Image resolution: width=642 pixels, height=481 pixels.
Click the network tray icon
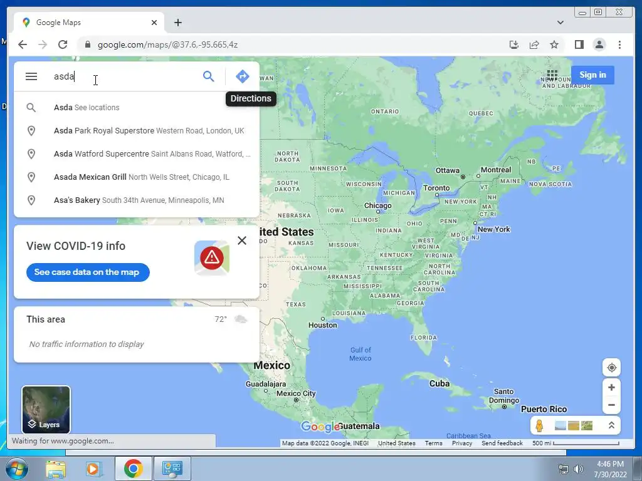click(x=564, y=469)
